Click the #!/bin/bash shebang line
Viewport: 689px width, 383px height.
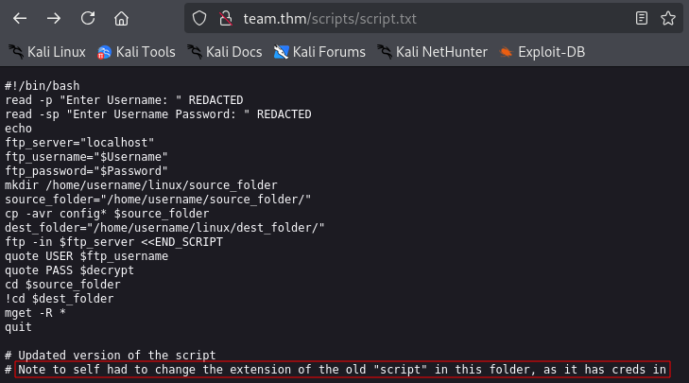43,86
